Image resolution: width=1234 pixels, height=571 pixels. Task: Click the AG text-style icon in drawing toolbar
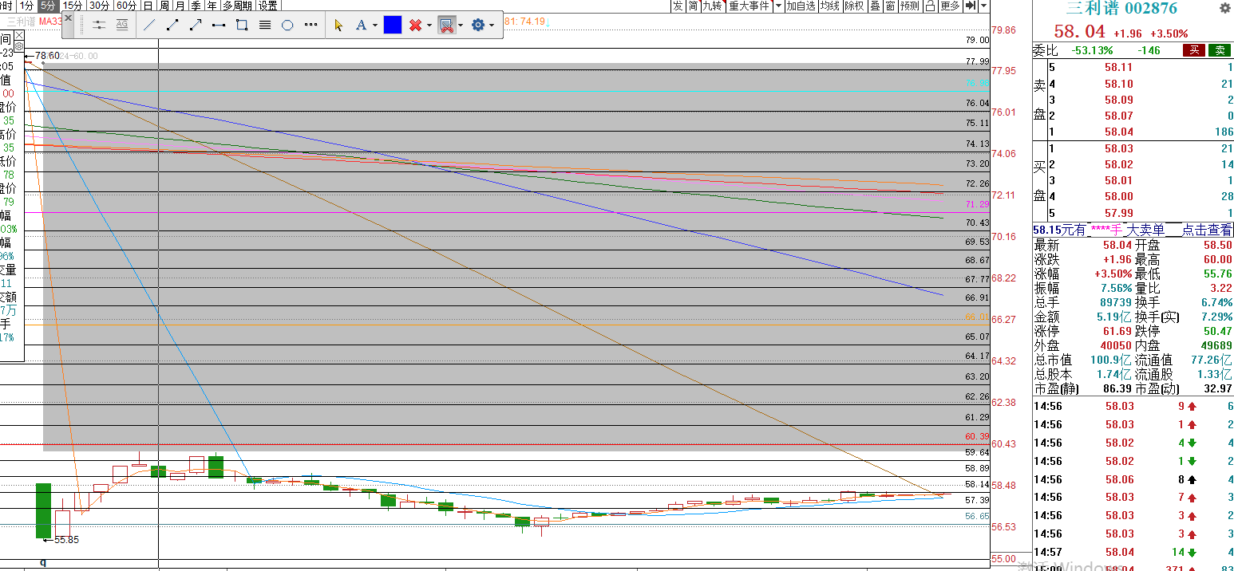tap(122, 25)
